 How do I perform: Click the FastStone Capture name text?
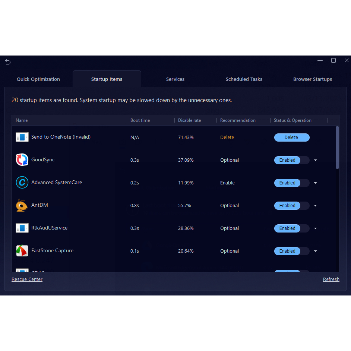pyautogui.click(x=53, y=250)
